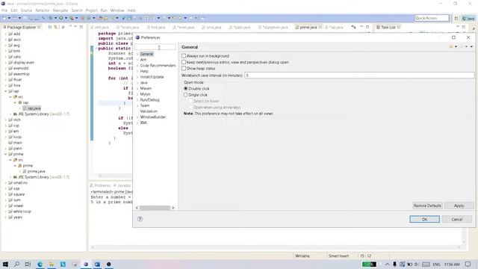The image size is (478, 269).
Task: Open the File menu
Action: (4, 10)
